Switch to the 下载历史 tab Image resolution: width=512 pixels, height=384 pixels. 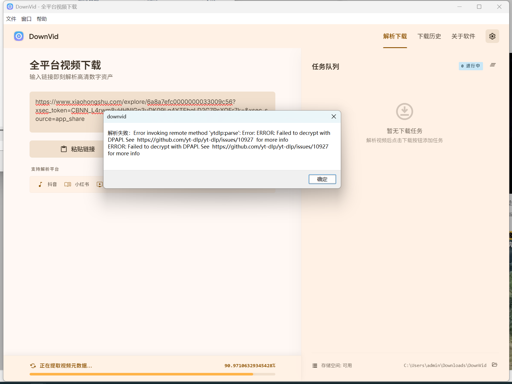[429, 36]
